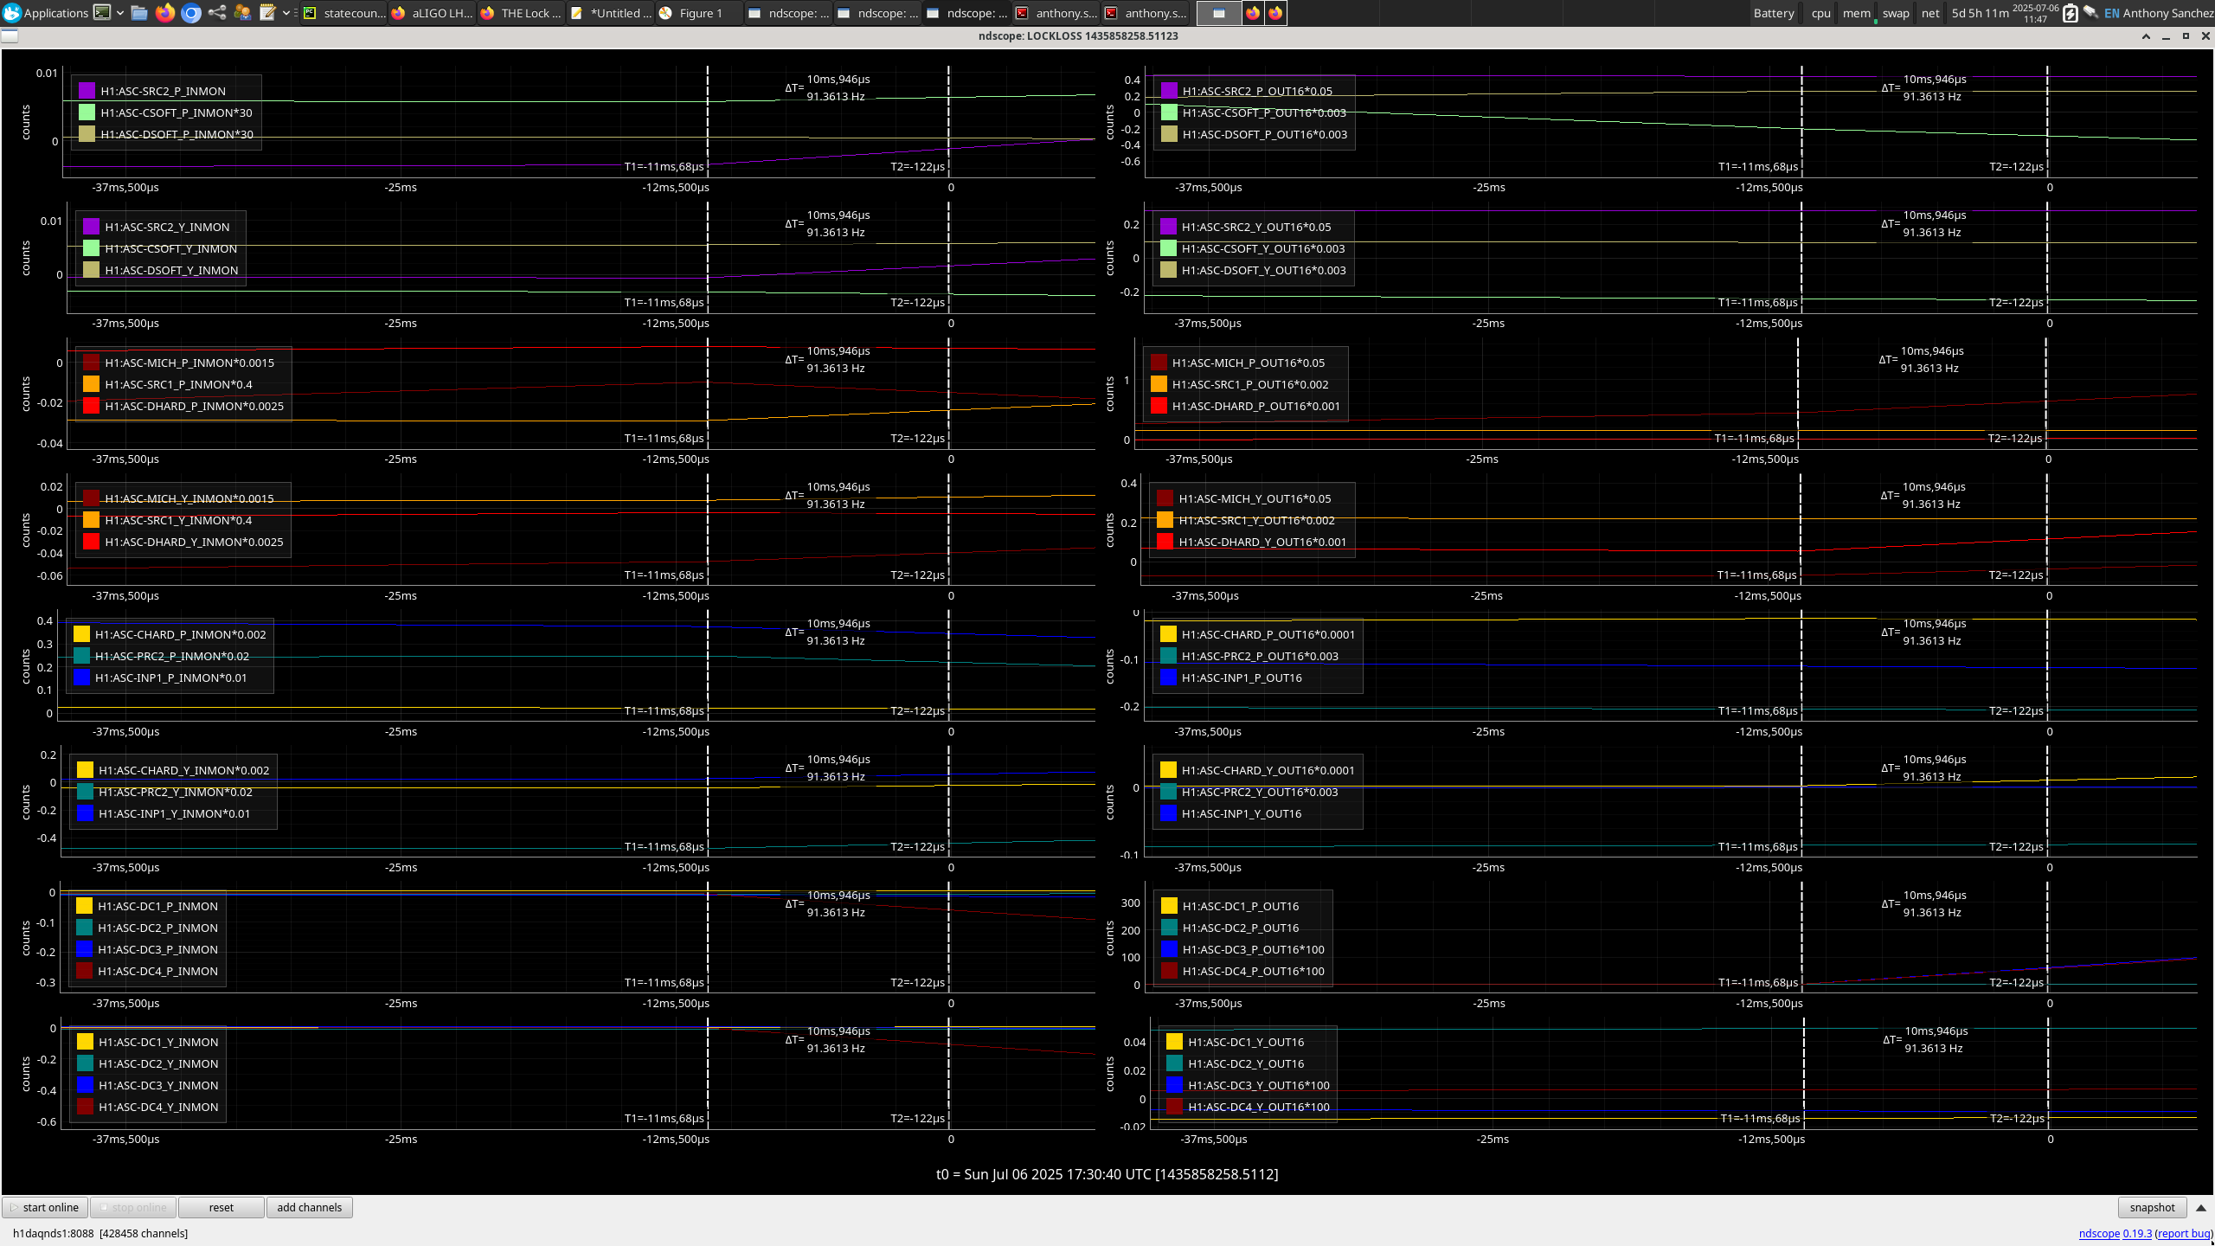Click the tan H1:ASC-DSOFT_P_INMON*30 legend swatch

[x=87, y=133]
